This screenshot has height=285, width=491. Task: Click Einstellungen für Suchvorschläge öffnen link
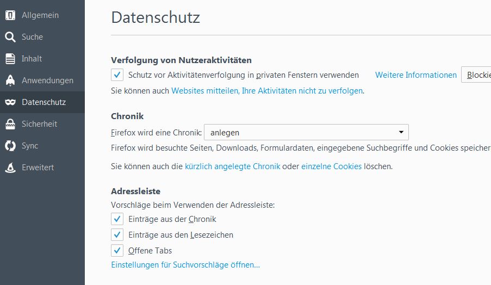[x=185, y=265]
